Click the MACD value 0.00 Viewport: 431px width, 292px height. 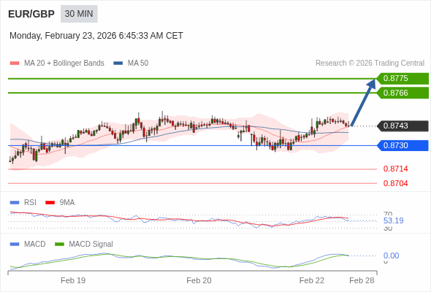click(x=391, y=255)
